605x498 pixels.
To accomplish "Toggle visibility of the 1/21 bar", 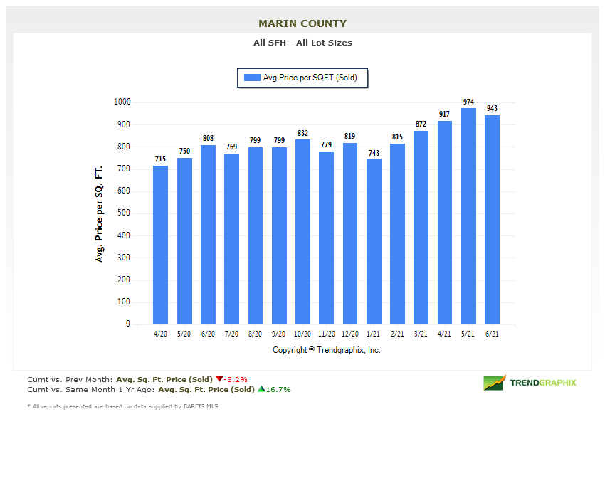I will [x=373, y=242].
